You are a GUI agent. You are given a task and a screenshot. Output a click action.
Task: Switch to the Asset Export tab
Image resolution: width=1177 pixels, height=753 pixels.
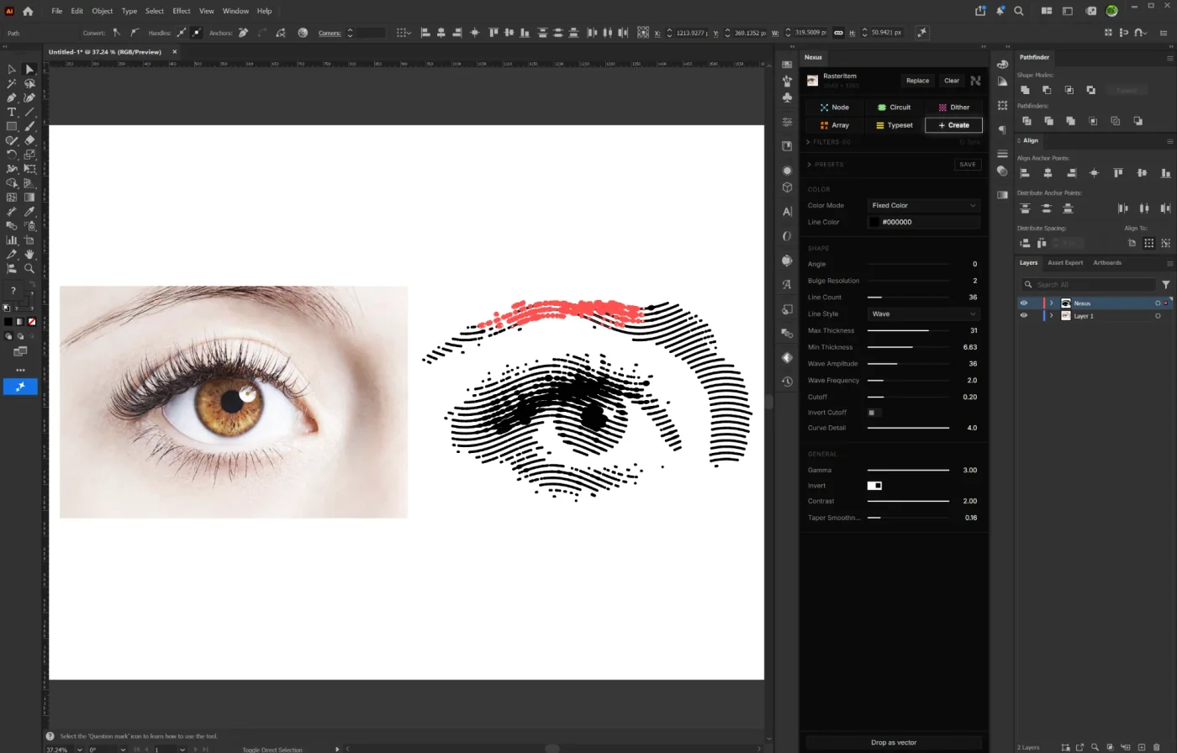click(x=1065, y=263)
